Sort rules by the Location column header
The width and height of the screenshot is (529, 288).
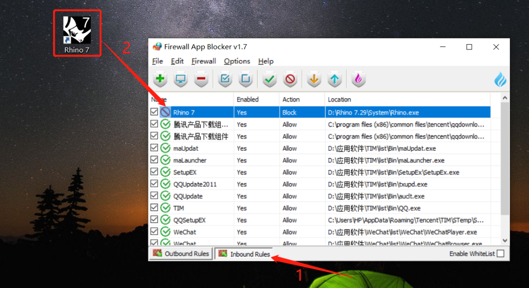click(337, 99)
